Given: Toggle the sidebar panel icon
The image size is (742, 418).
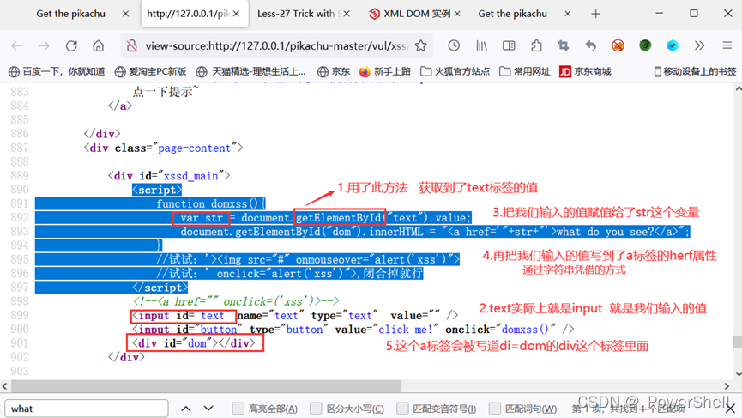Looking at the screenshot, I should 509,45.
